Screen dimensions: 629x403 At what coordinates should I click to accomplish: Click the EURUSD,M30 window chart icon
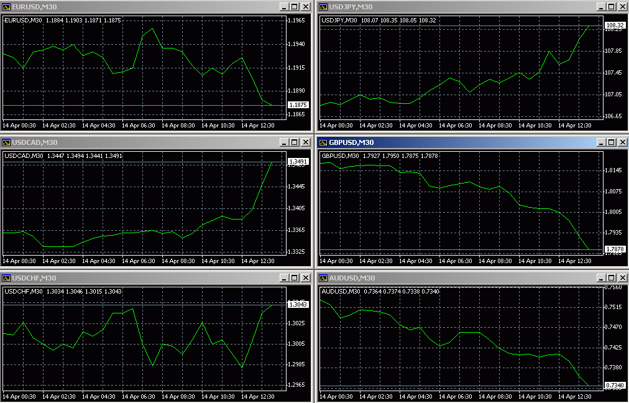(x=6, y=7)
